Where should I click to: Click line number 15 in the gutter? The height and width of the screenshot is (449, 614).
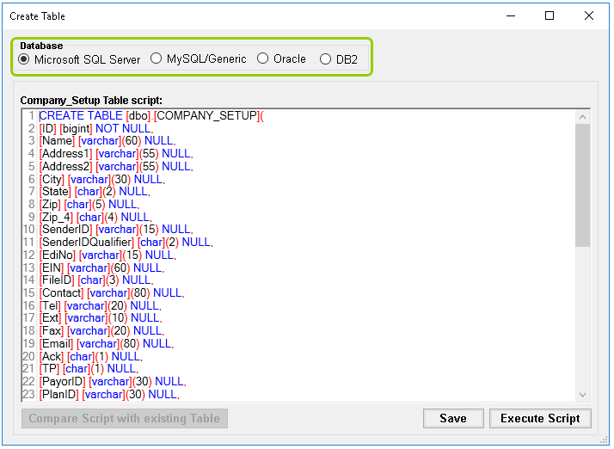29,292
